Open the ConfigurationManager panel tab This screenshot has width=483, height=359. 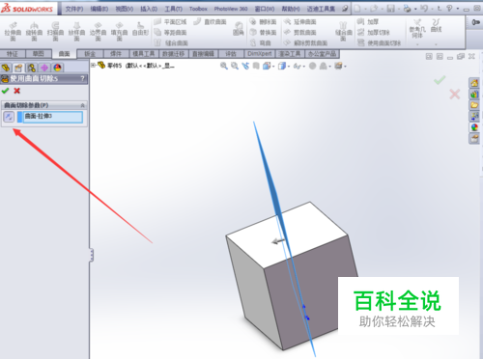coord(32,68)
